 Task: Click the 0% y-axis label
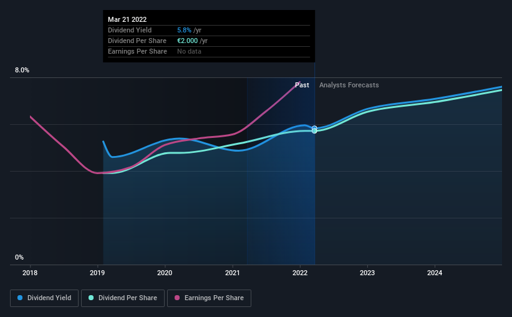coord(19,257)
